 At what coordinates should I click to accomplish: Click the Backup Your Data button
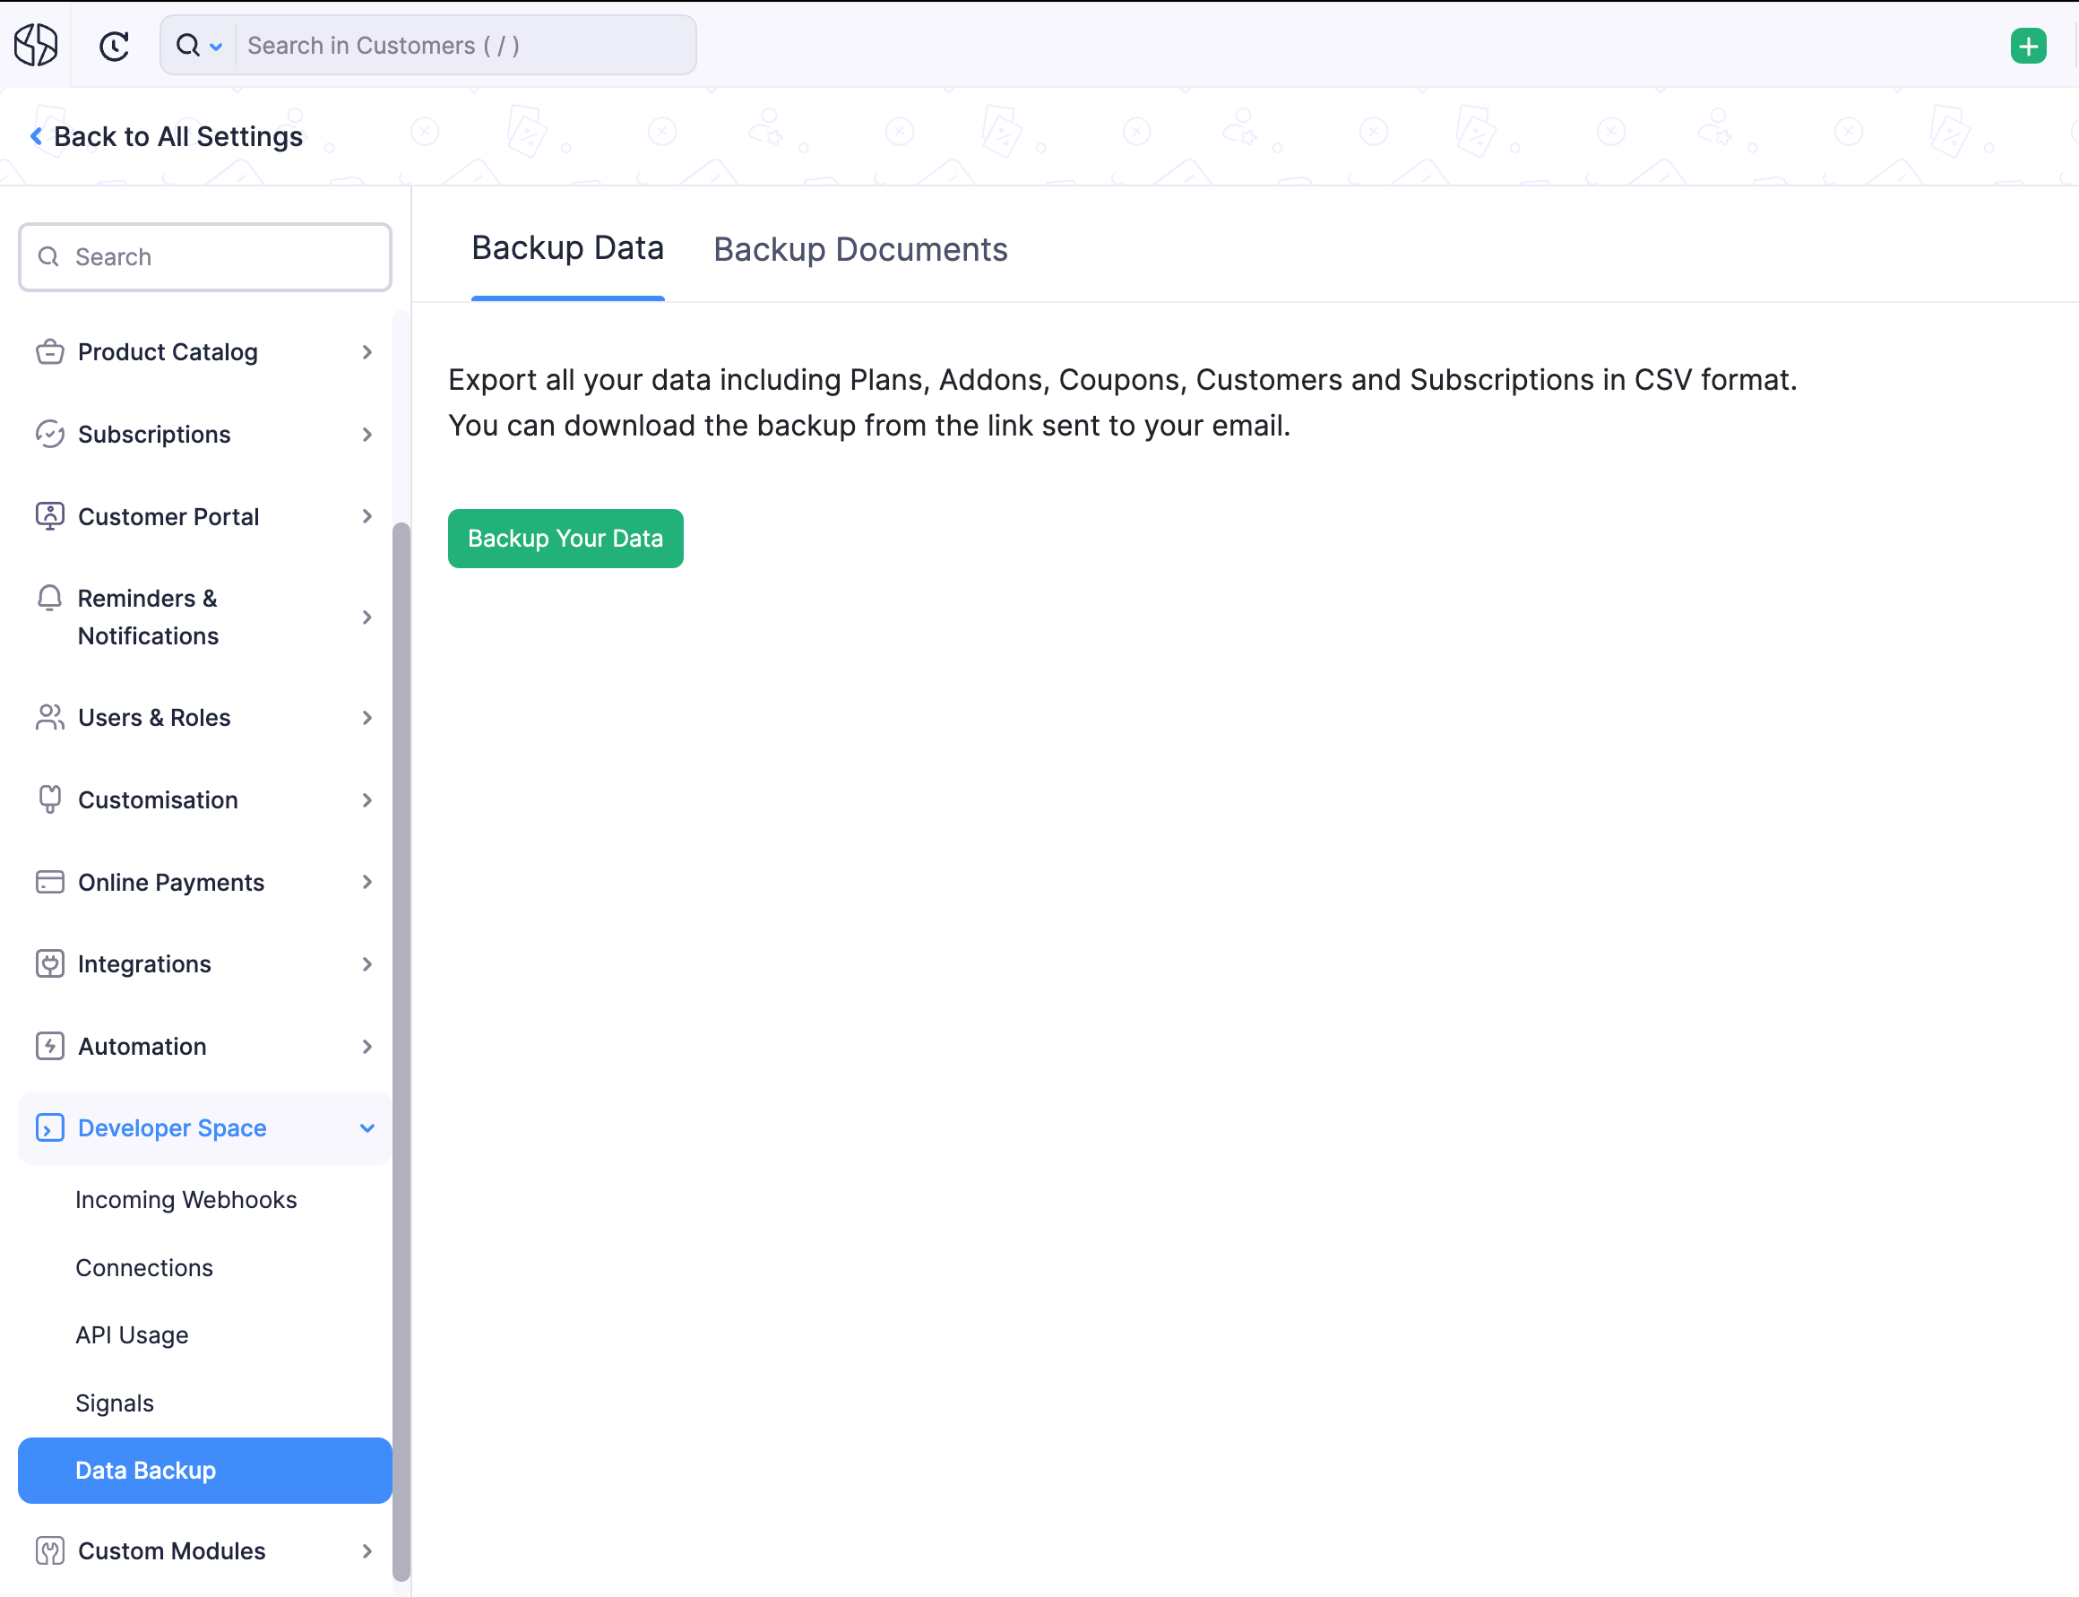(x=565, y=538)
